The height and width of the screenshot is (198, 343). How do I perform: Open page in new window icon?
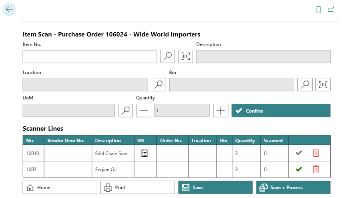coord(331,10)
